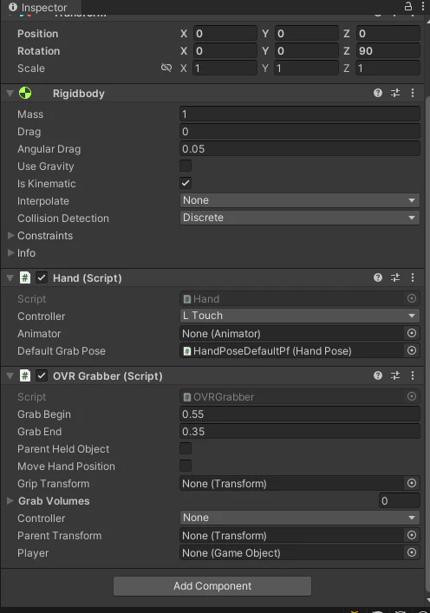
Task: Open Collision Detection dropdown set to Discrete
Action: coord(300,218)
